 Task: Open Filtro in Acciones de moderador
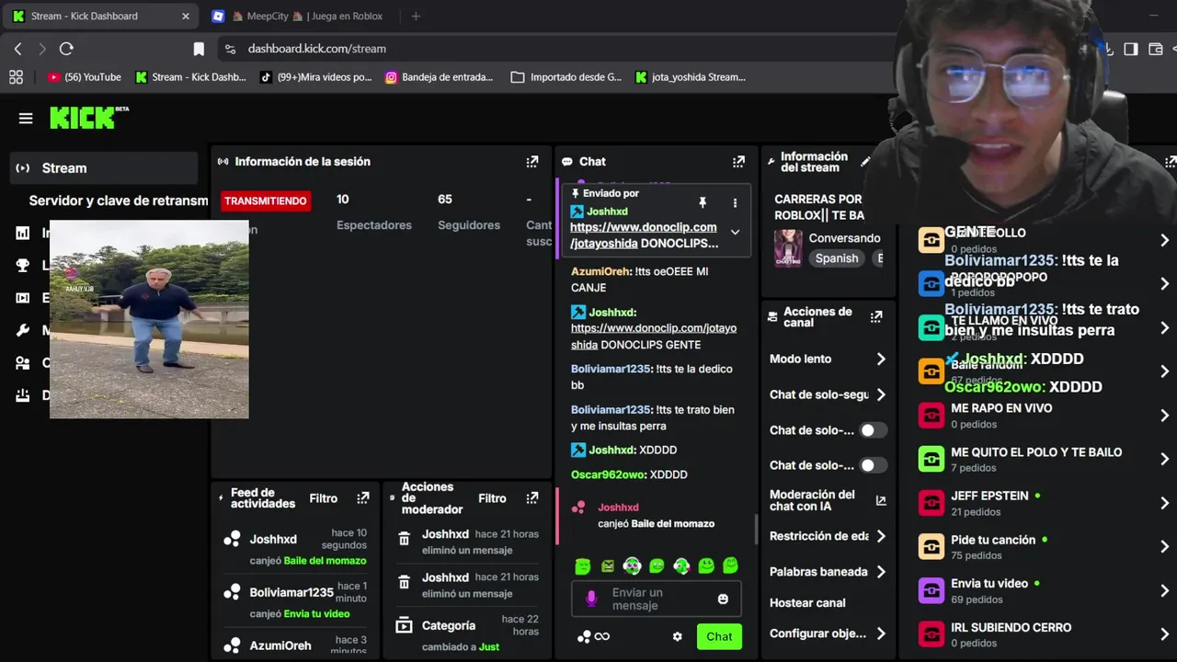point(492,498)
